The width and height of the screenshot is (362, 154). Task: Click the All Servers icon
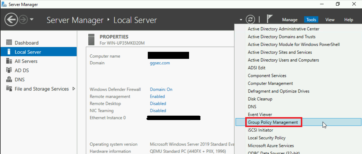(9, 61)
